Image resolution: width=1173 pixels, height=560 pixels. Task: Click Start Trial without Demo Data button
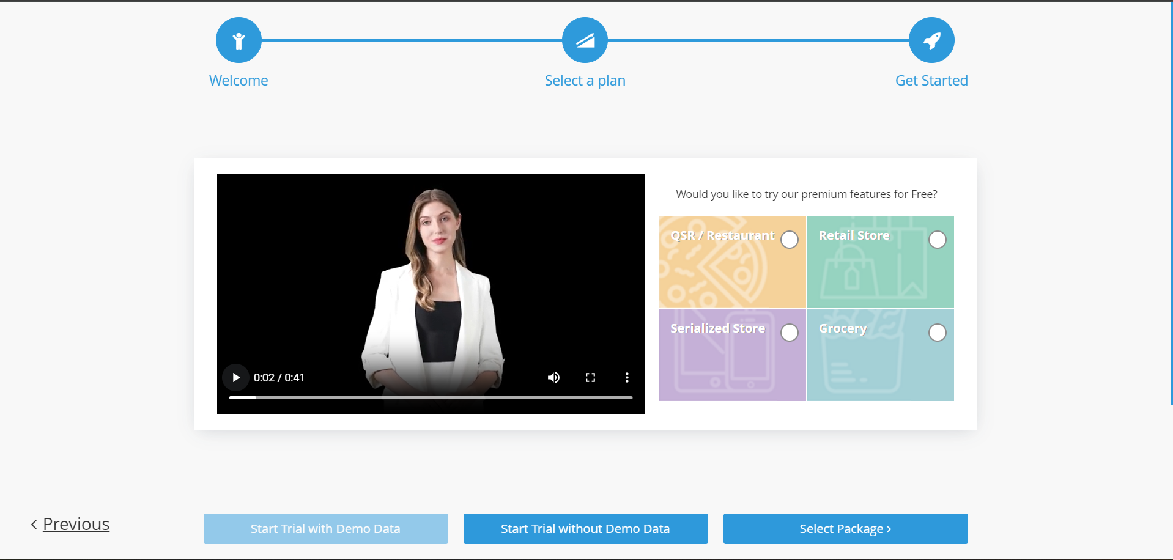point(586,529)
